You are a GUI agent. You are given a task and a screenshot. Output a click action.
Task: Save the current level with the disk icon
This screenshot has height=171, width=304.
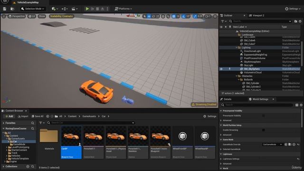coord(4,9)
